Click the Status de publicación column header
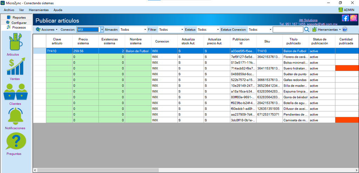Viewport: 359px width, 173px height. pos(322,41)
